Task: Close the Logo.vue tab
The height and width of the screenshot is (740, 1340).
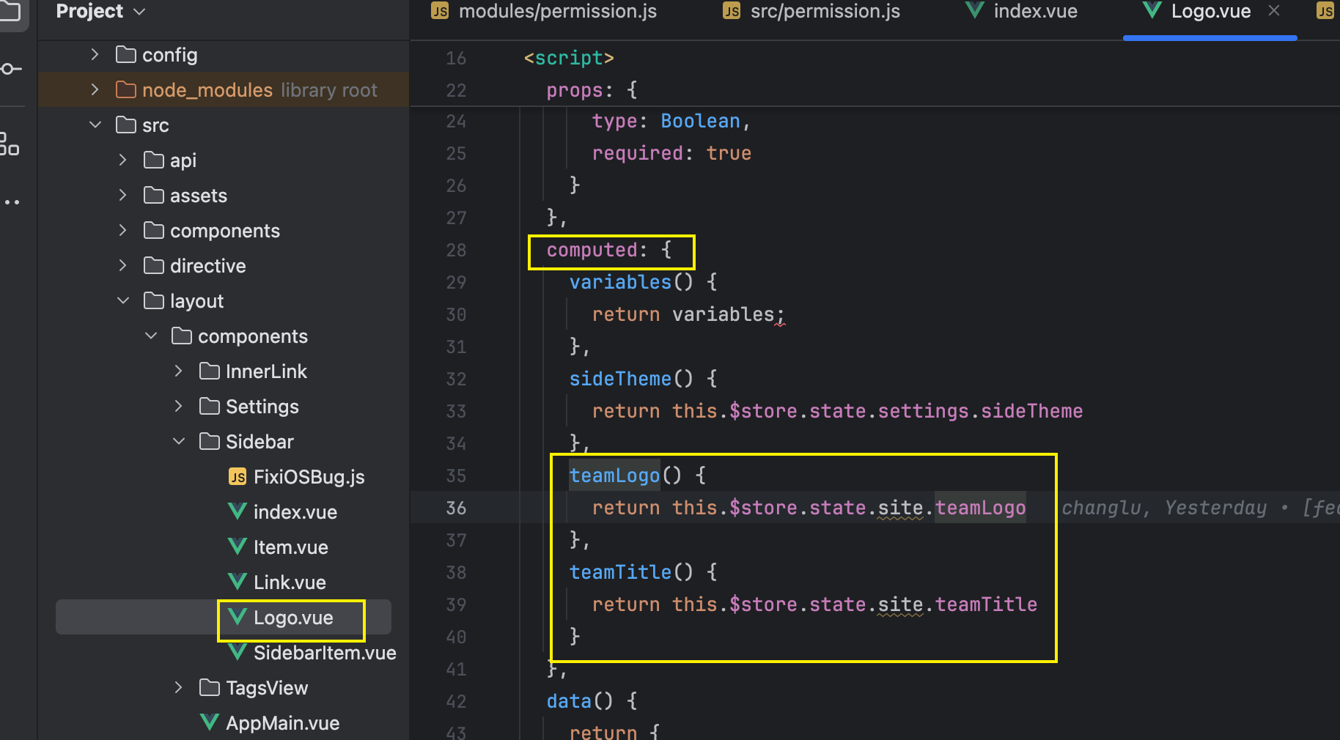Action: pyautogui.click(x=1274, y=11)
